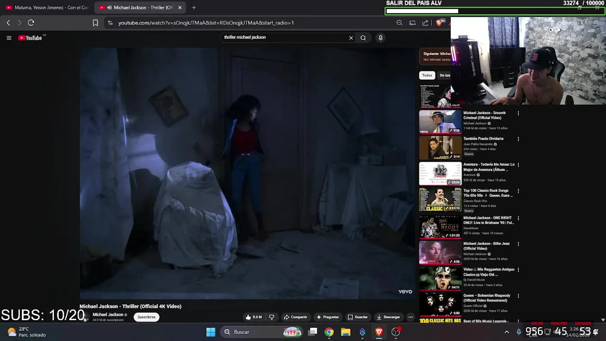Open File Explorer from the taskbar
The width and height of the screenshot is (606, 341).
(346, 332)
